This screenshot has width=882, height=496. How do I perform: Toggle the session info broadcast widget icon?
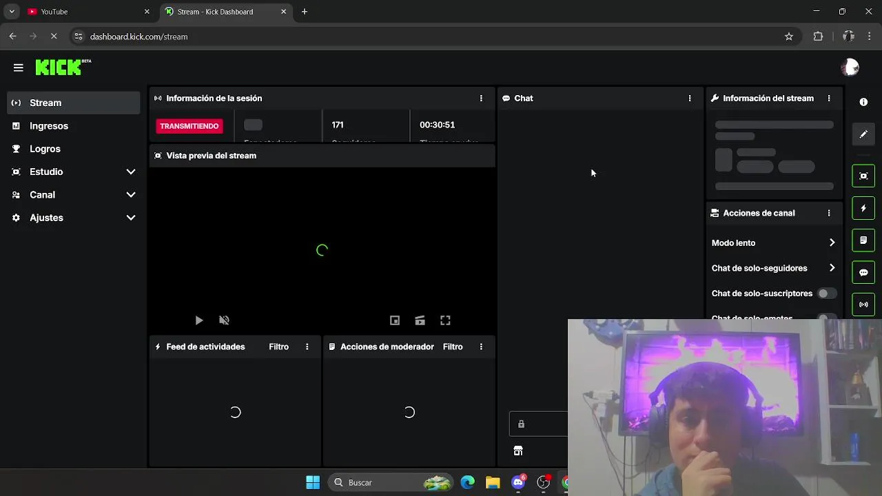pyautogui.click(x=863, y=304)
